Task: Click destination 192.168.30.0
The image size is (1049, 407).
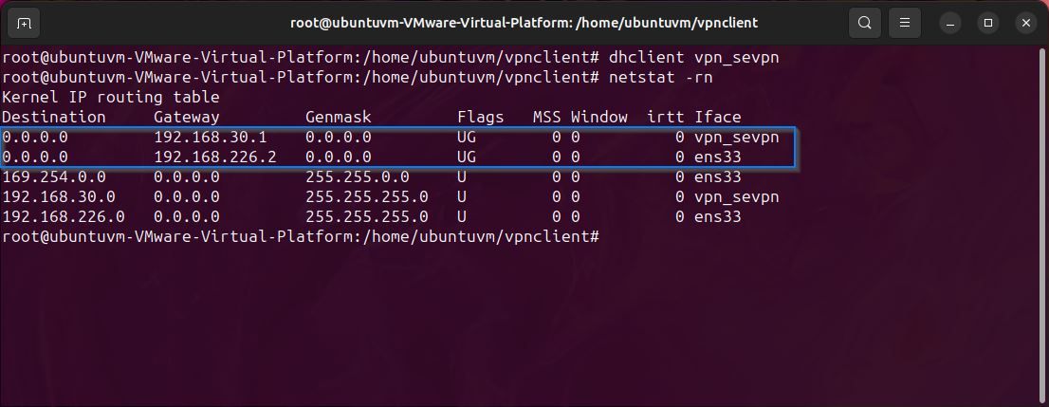Action: (x=59, y=196)
